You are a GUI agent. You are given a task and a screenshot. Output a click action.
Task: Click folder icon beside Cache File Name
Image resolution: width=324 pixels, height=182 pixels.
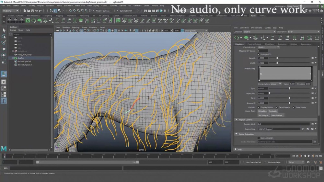click(x=315, y=142)
